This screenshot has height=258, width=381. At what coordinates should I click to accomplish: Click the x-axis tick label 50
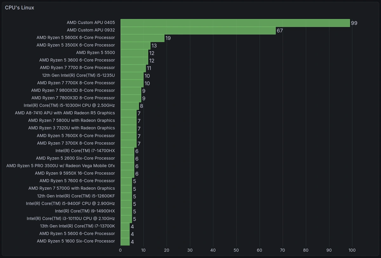(236, 250)
